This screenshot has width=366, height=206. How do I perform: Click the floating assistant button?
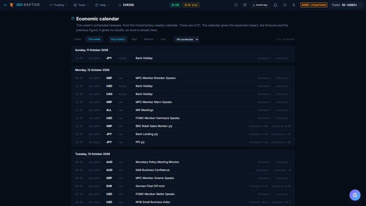click(355, 195)
